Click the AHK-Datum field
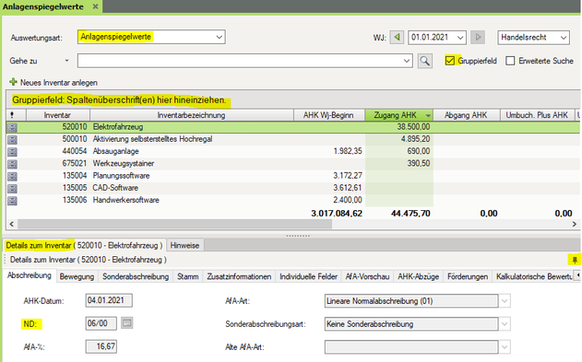 tap(109, 300)
